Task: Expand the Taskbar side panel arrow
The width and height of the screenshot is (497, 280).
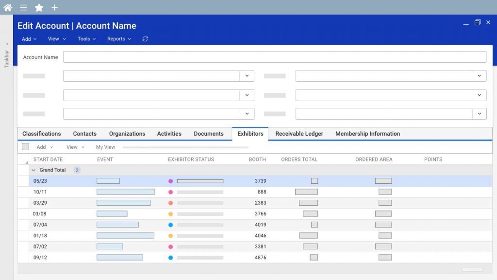Action: click(x=7, y=44)
